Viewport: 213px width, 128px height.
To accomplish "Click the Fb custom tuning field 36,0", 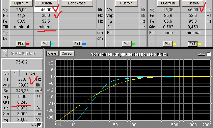I will 46,16.
